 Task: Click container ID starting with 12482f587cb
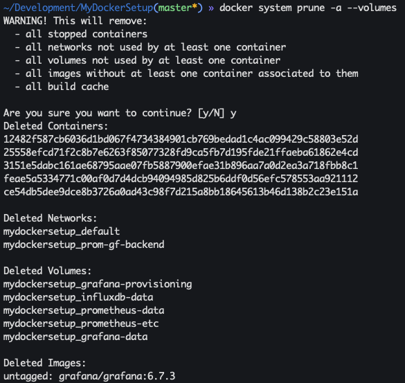pos(181,139)
